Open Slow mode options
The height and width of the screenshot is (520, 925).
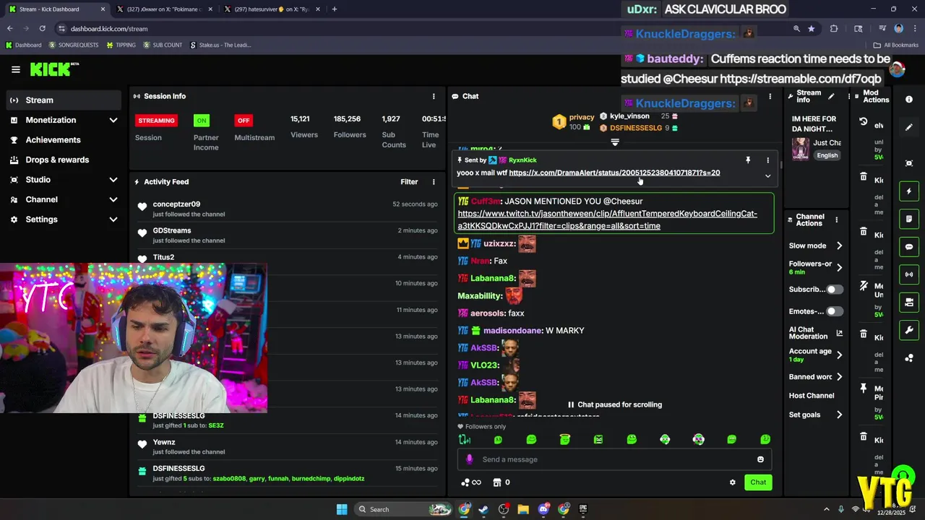tap(815, 246)
